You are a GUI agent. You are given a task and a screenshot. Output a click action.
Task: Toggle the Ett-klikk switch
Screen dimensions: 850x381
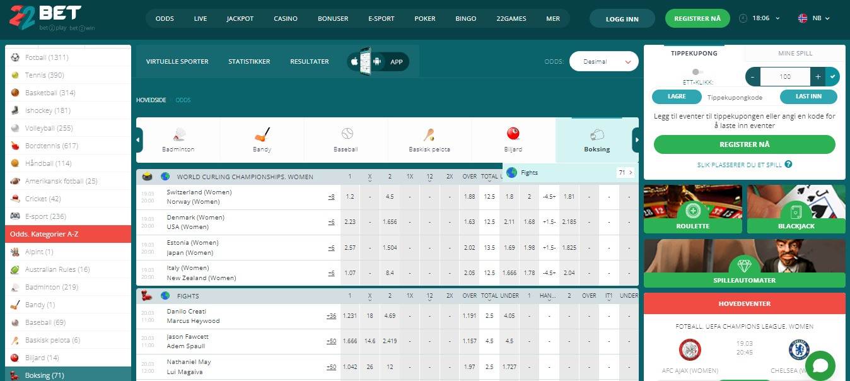coord(697,72)
